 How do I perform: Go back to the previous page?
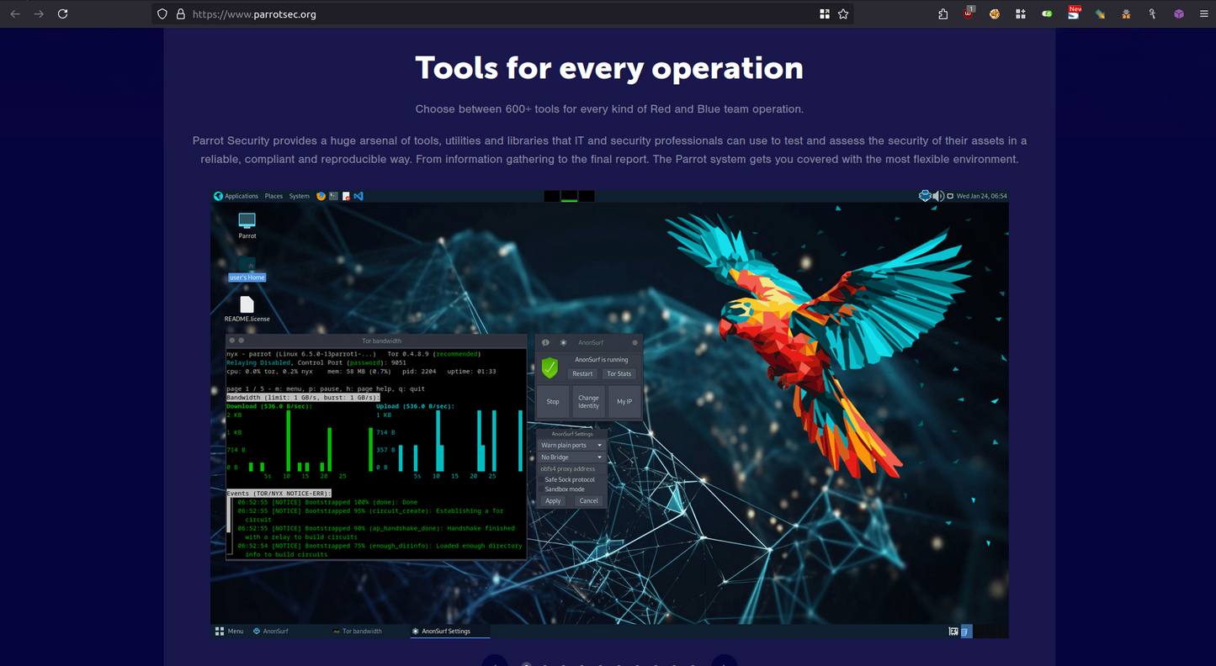(x=15, y=14)
